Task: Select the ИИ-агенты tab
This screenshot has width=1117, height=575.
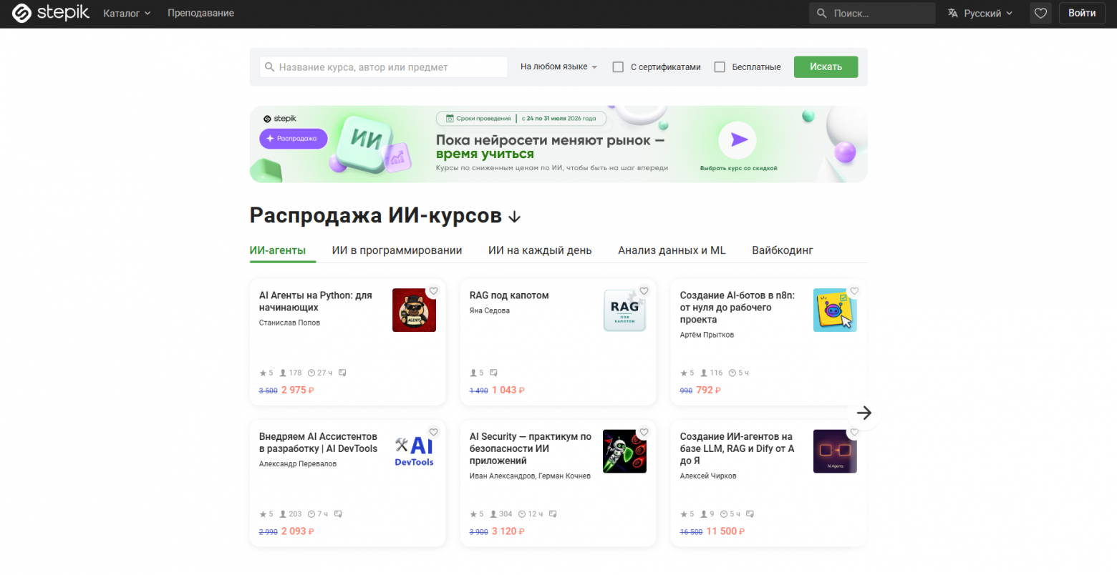Action: pos(278,250)
